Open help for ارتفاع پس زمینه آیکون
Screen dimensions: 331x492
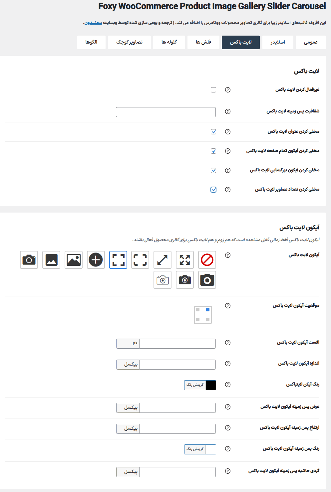[x=228, y=428]
